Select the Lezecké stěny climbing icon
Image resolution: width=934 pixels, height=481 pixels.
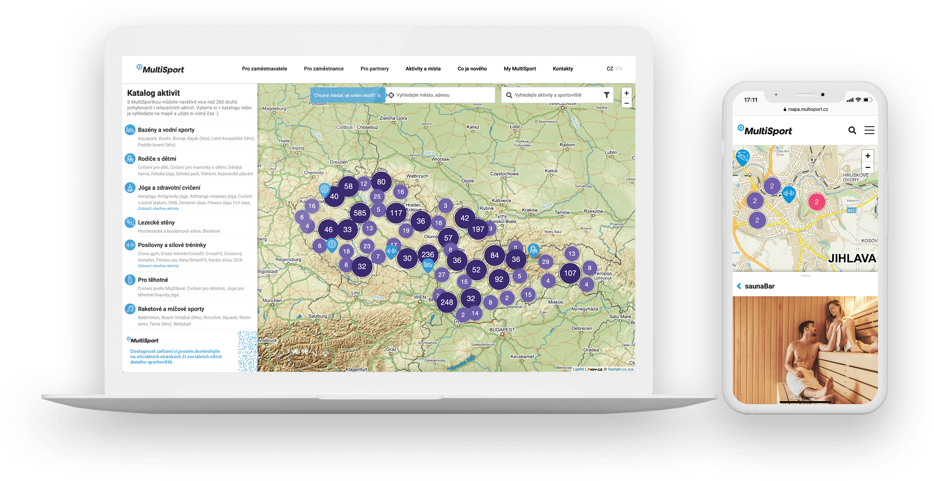[130, 222]
